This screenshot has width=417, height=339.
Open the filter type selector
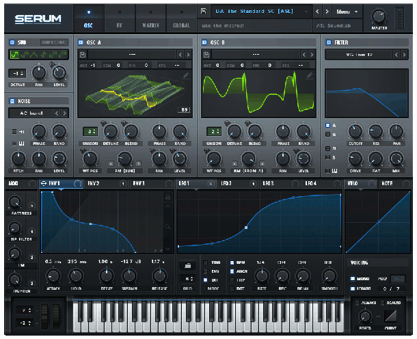click(x=359, y=55)
